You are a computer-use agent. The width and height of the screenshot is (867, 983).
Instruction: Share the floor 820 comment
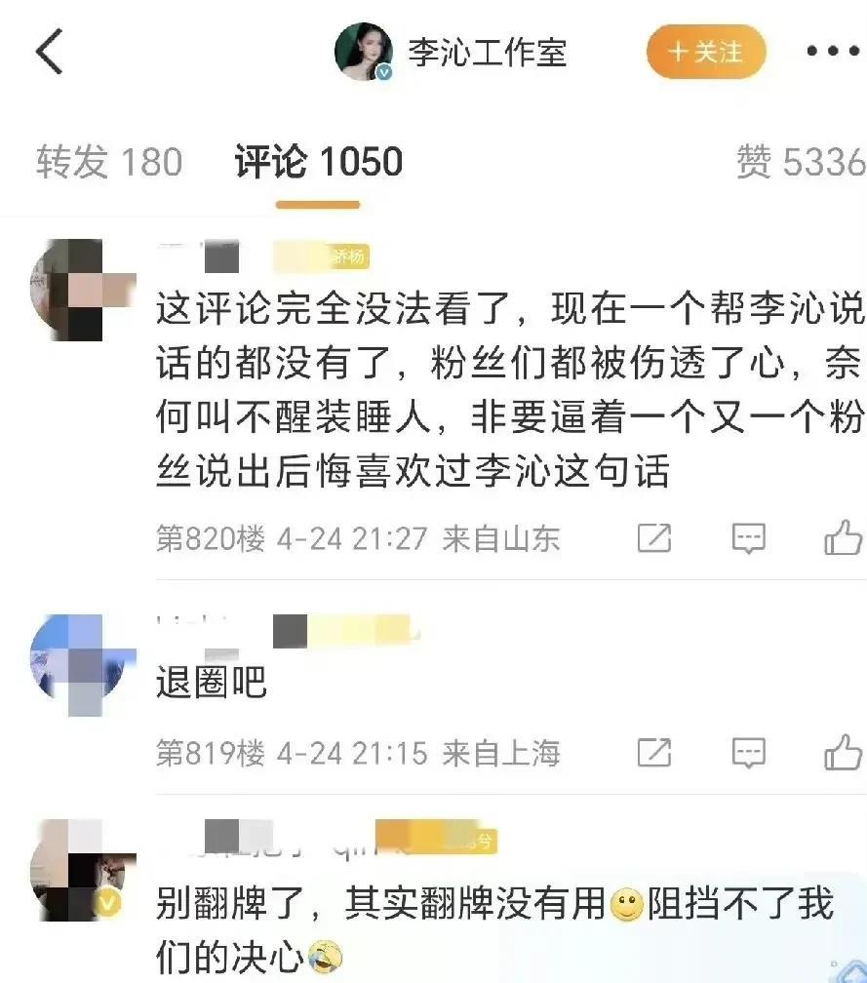(x=654, y=538)
